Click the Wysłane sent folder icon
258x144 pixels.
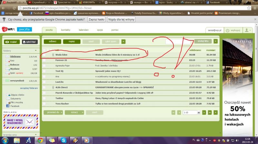[7, 69]
